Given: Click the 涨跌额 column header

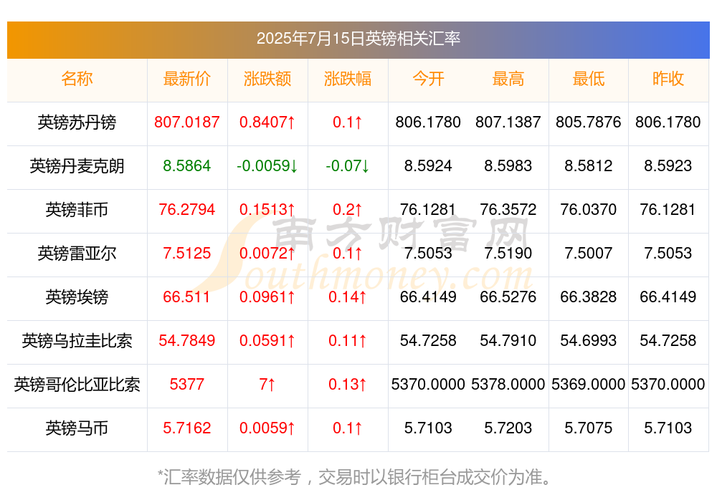Looking at the screenshot, I should click(x=267, y=79).
